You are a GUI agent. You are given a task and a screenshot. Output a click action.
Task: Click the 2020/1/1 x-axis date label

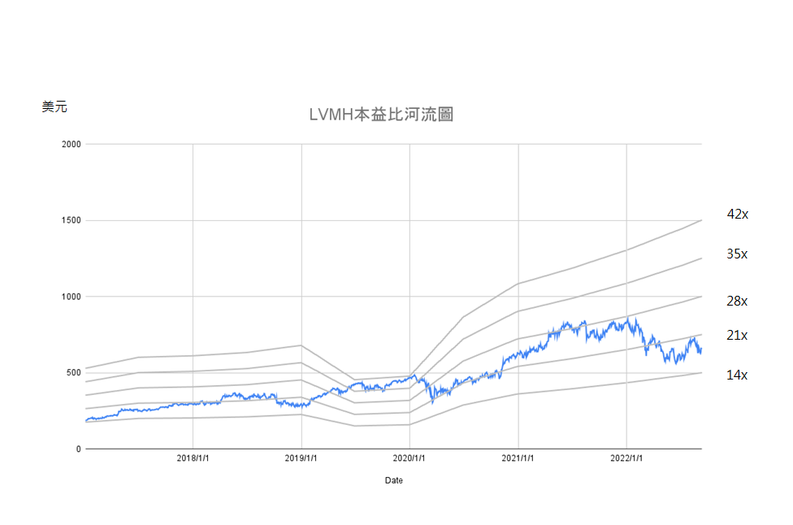(409, 459)
